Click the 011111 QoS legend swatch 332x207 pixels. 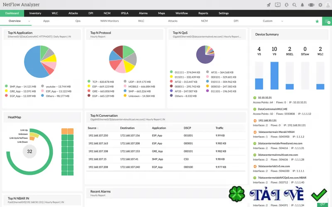pyautogui.click(x=171, y=72)
